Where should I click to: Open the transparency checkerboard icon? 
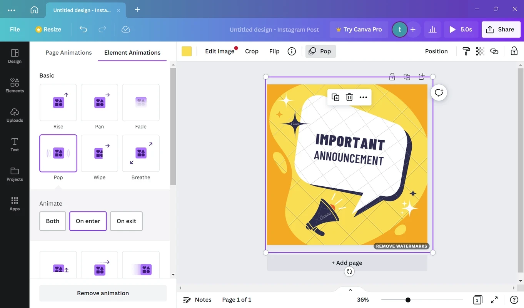click(480, 51)
